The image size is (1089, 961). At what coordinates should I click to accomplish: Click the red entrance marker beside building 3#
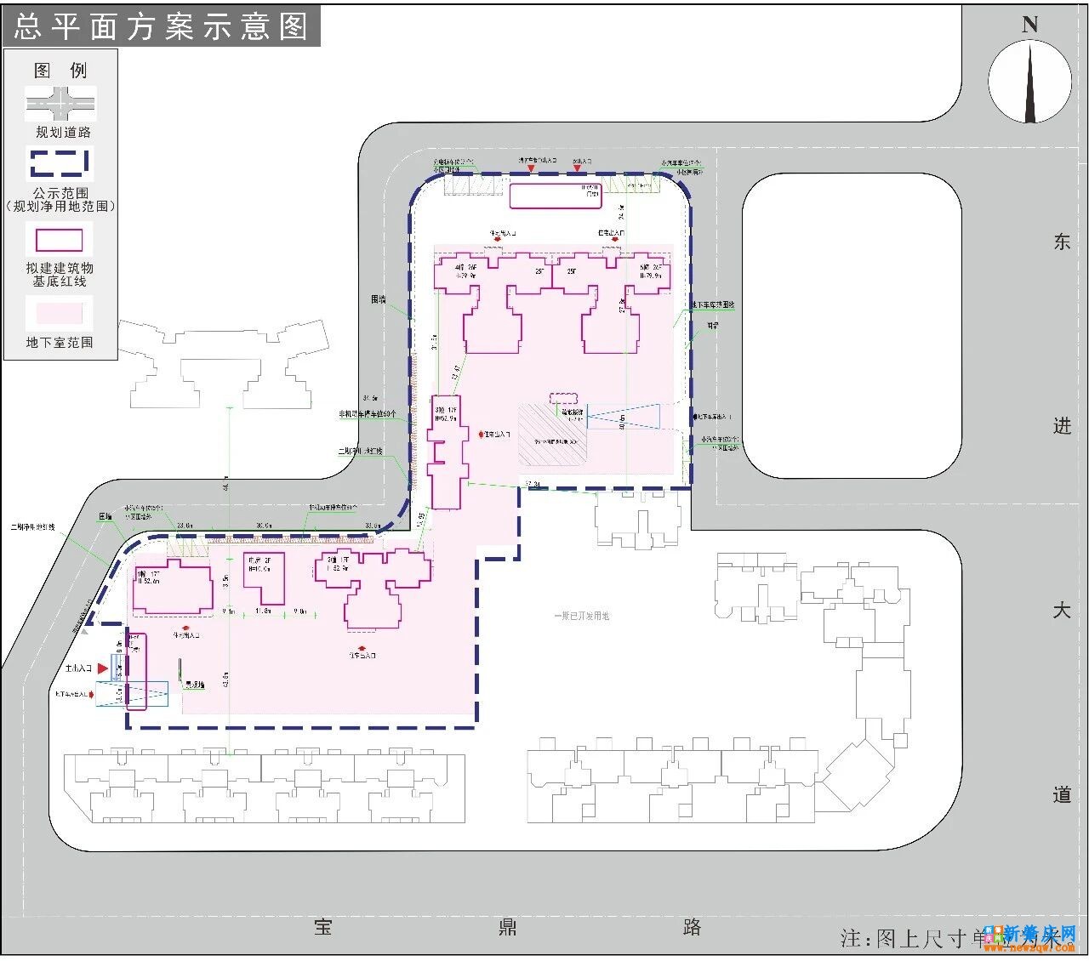pyautogui.click(x=482, y=434)
